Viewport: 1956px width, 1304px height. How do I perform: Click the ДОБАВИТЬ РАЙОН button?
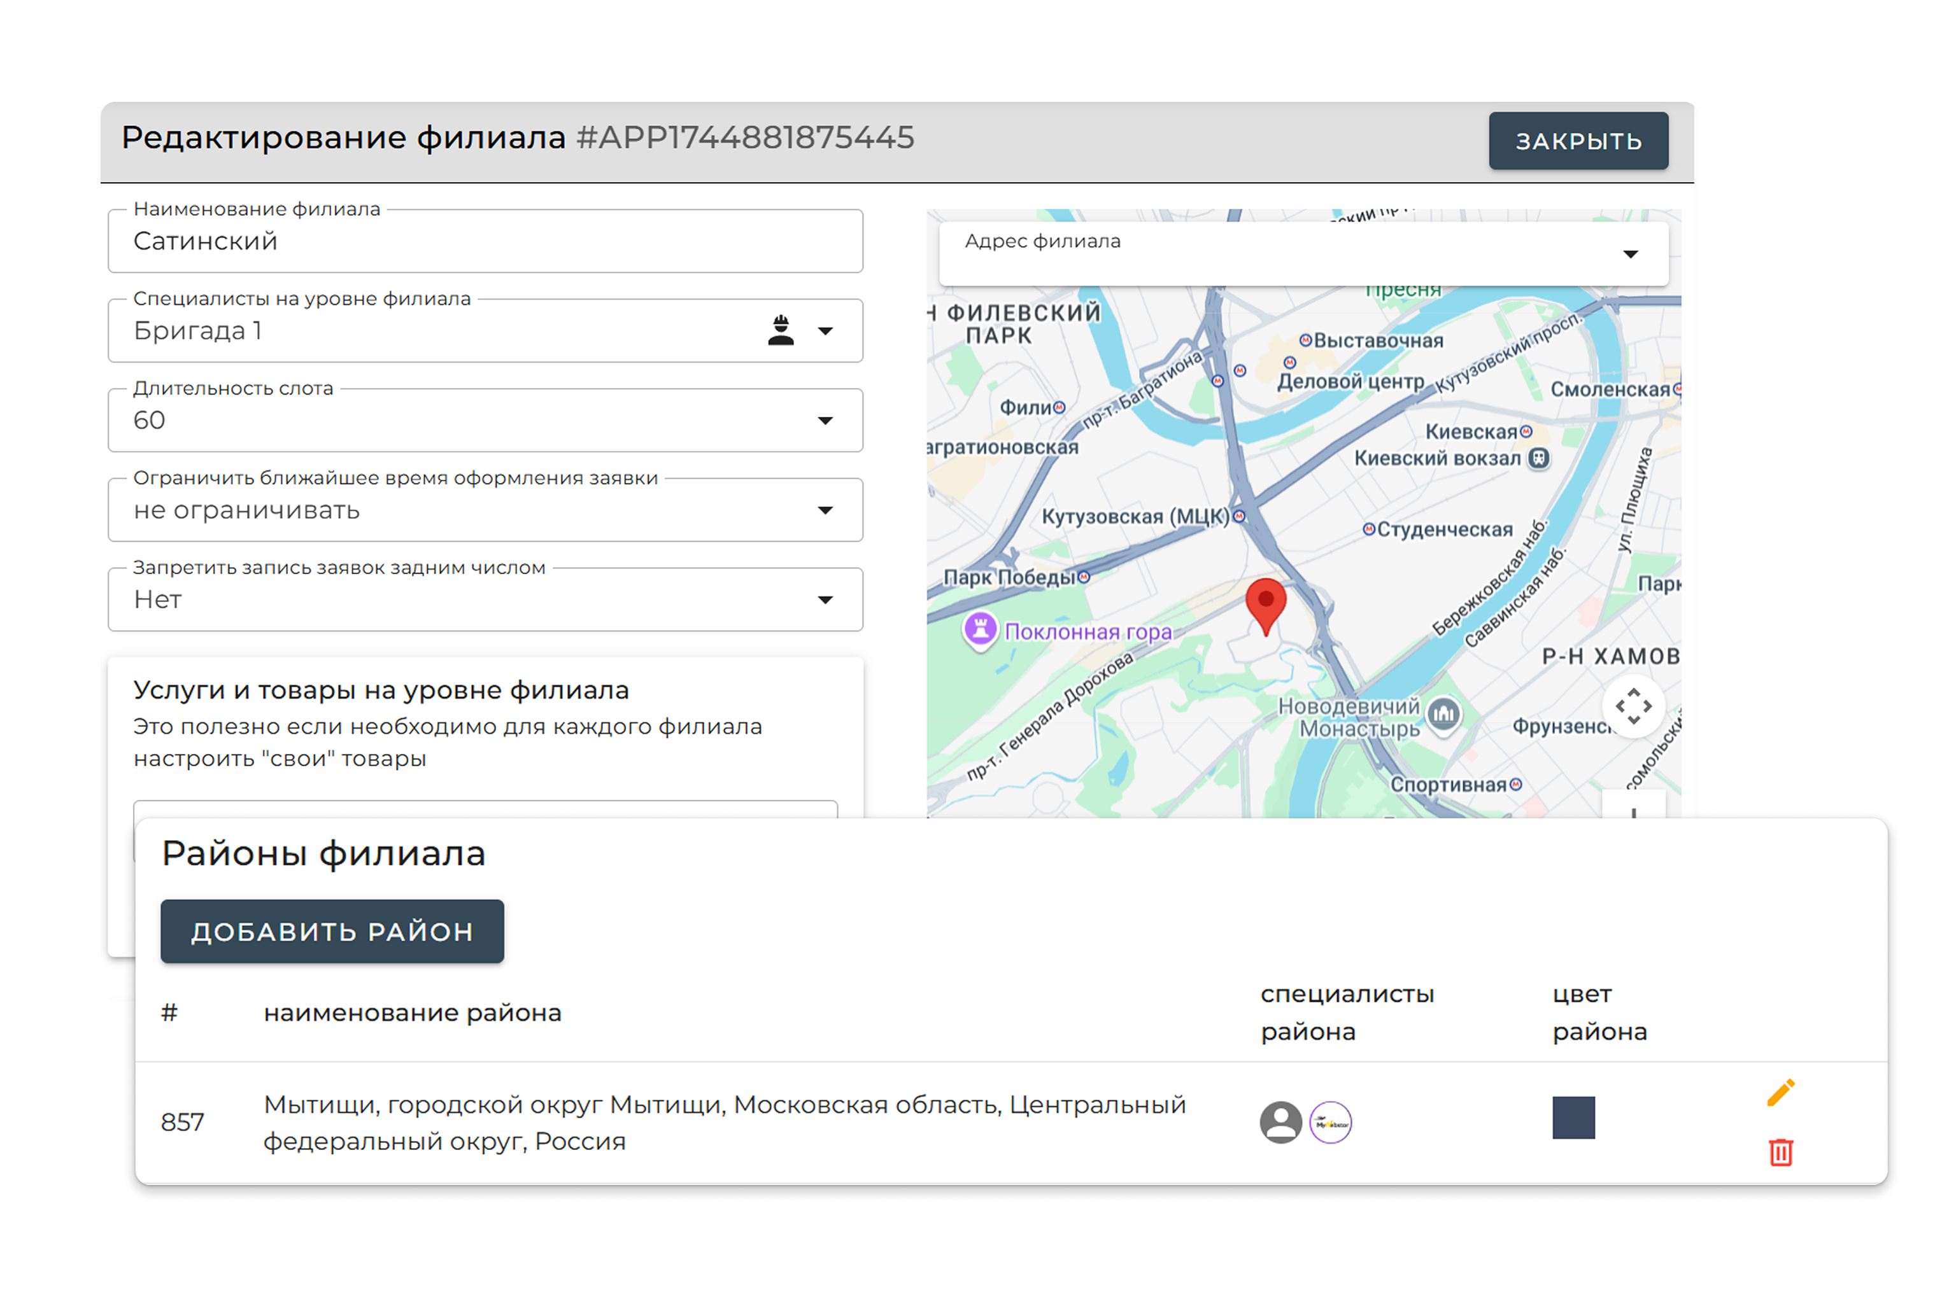coord(331,930)
